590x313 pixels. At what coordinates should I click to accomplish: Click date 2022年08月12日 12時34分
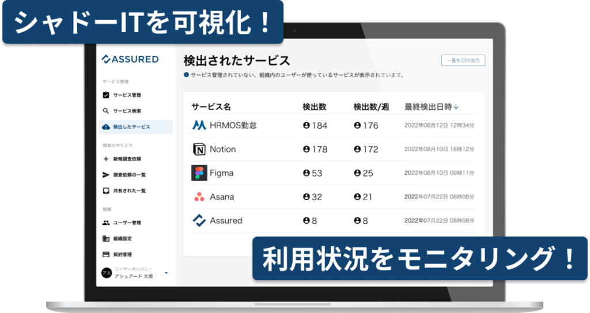439,125
